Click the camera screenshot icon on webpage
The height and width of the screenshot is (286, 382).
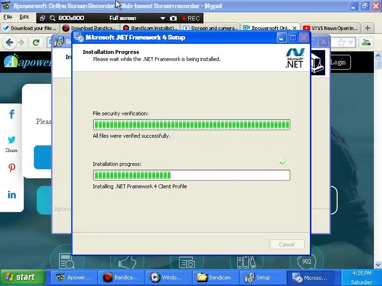click(x=187, y=263)
